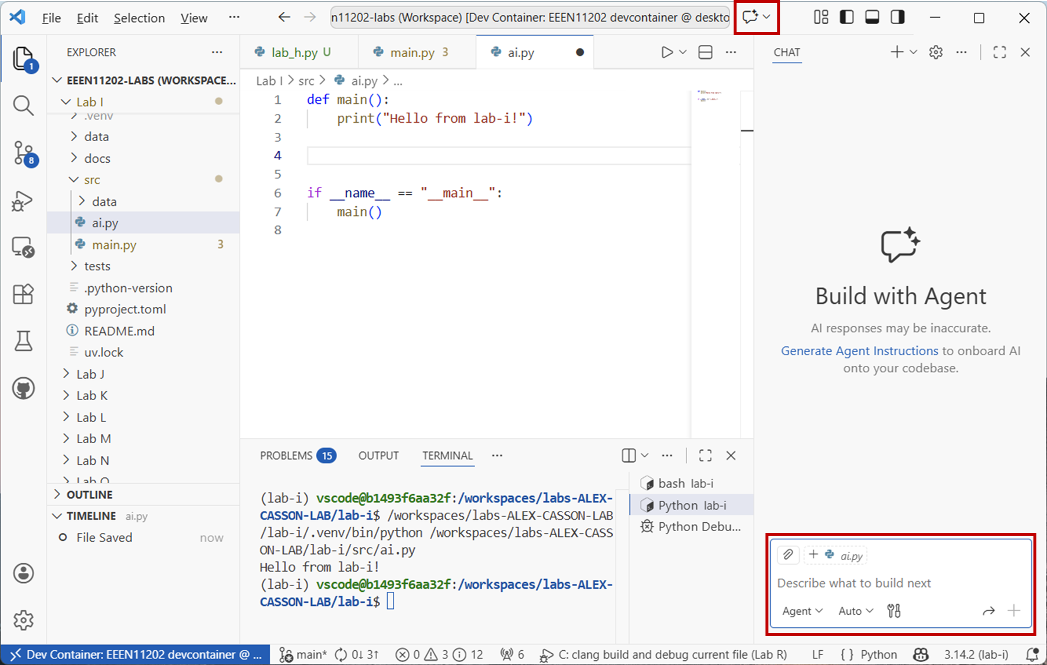The image size is (1047, 665).
Task: Open the Search view in activity bar
Action: (x=23, y=106)
